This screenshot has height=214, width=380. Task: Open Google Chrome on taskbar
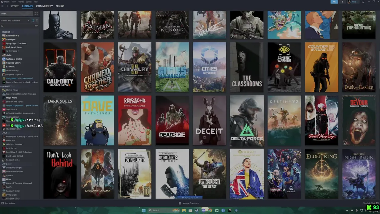coord(210,210)
